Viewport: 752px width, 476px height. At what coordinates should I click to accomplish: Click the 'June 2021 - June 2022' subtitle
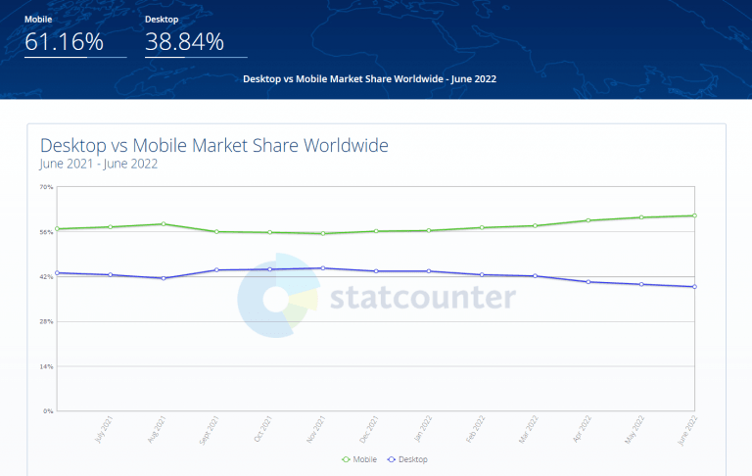pyautogui.click(x=99, y=164)
